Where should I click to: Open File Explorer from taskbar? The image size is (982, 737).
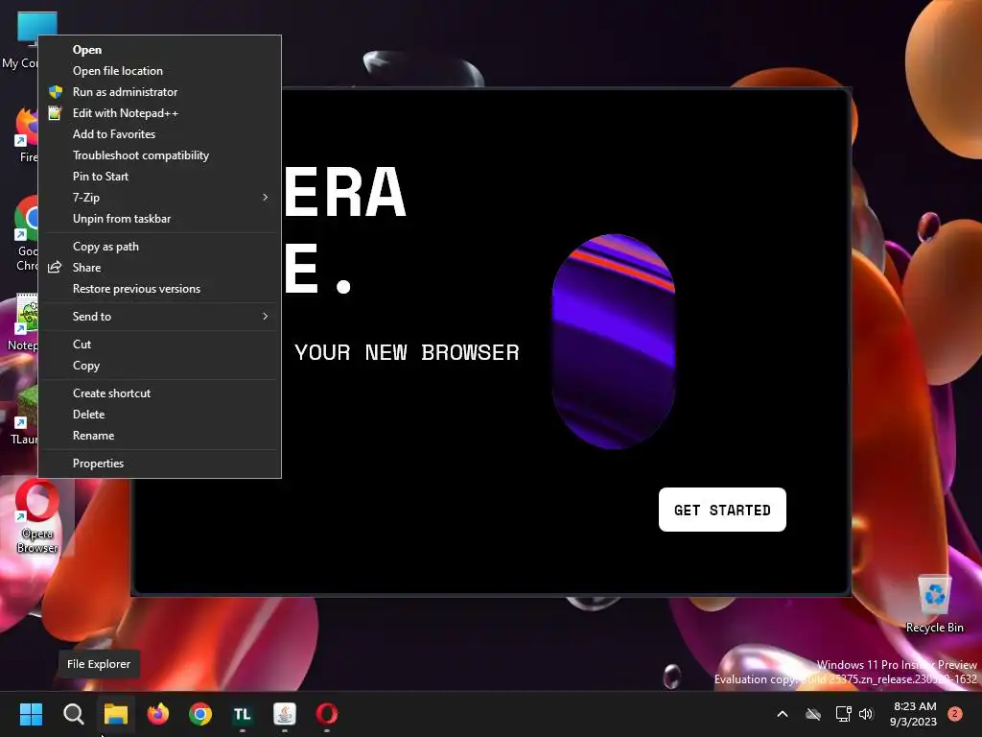(x=116, y=714)
